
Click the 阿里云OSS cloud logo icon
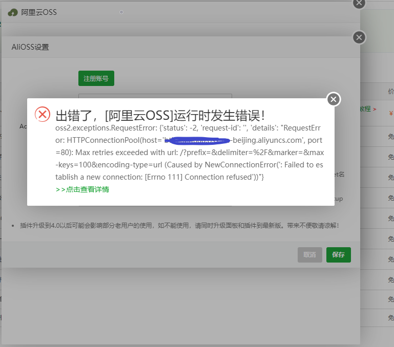point(13,12)
